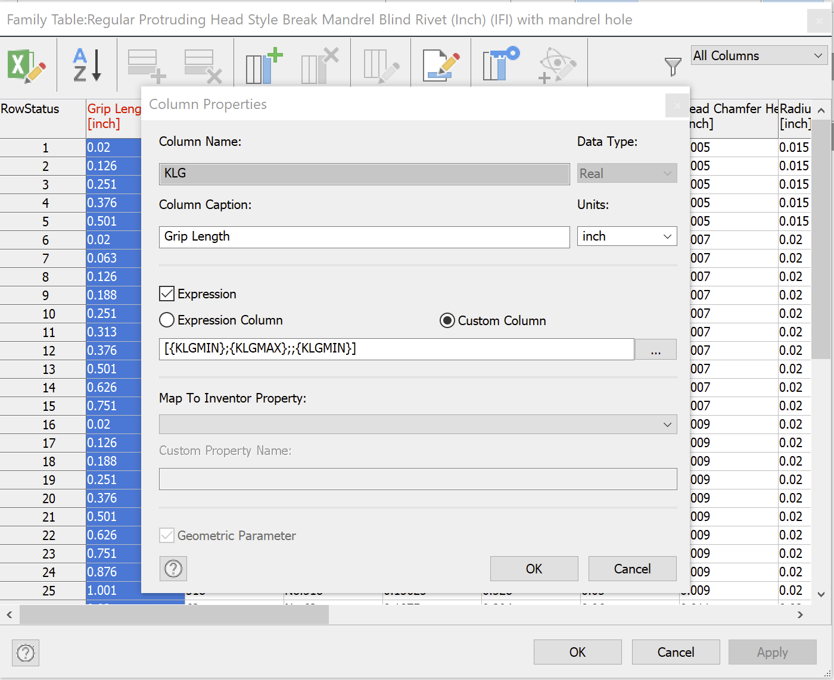Sort the table rows alphabetically
Image resolution: width=834 pixels, height=680 pixels.
coord(86,64)
